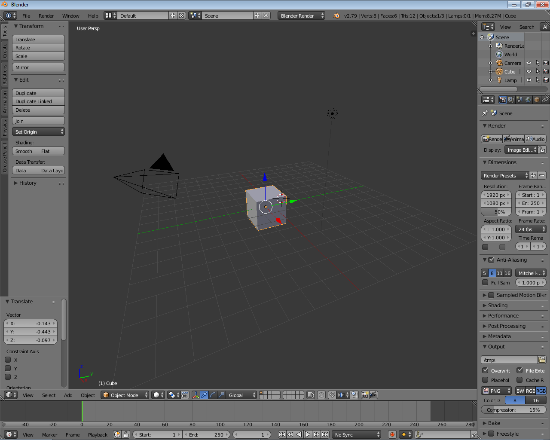Open the Set Origin dropdown
Screen dimensions: 550x440
coord(39,132)
